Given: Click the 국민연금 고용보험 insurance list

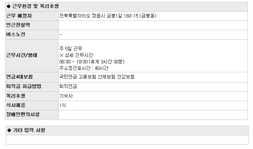Looking at the screenshot, I should tap(97, 77).
